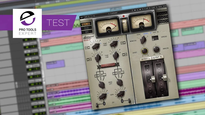Click the Load preset button
Screen dimensions: 205x115
click(153, 8)
